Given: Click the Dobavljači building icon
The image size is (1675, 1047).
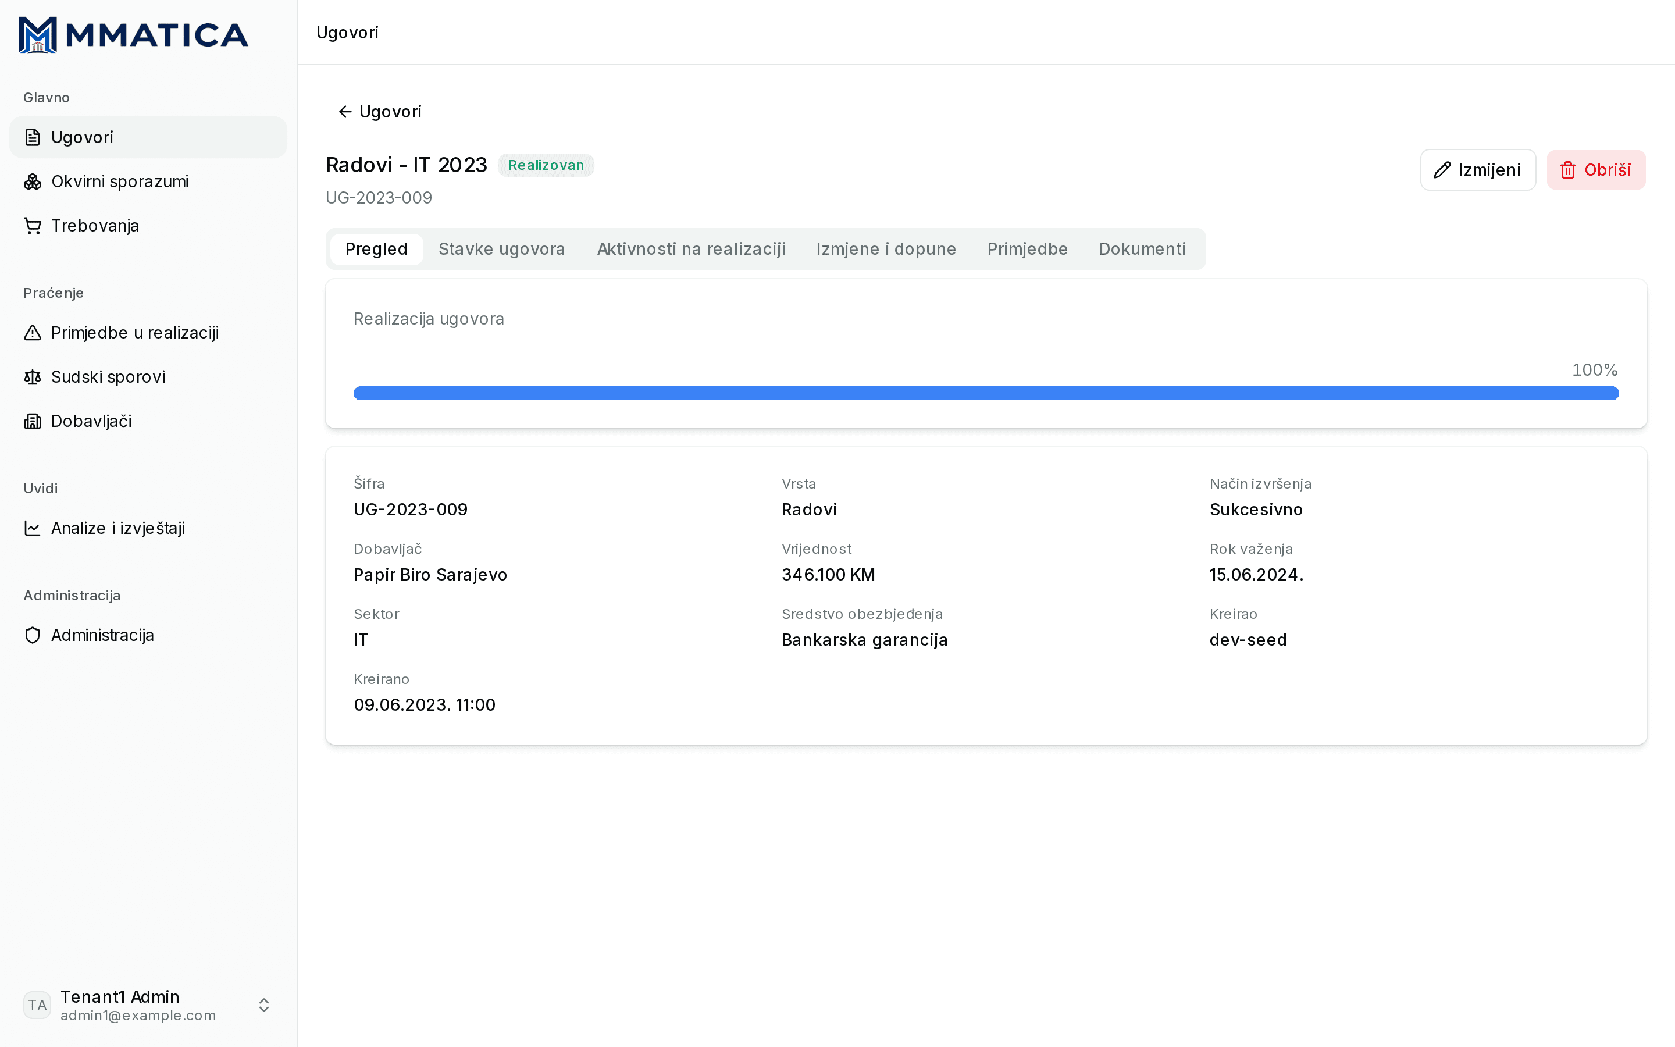Looking at the screenshot, I should [33, 422].
